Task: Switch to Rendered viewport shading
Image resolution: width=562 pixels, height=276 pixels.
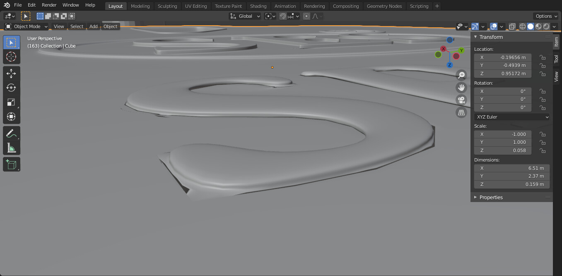Action: (x=546, y=26)
